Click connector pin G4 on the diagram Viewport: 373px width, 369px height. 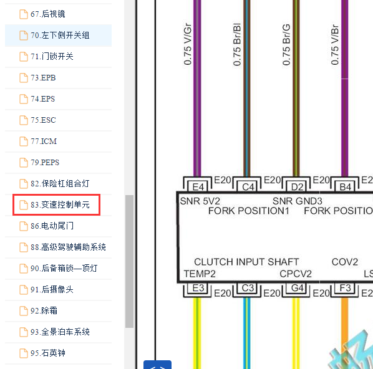(297, 288)
